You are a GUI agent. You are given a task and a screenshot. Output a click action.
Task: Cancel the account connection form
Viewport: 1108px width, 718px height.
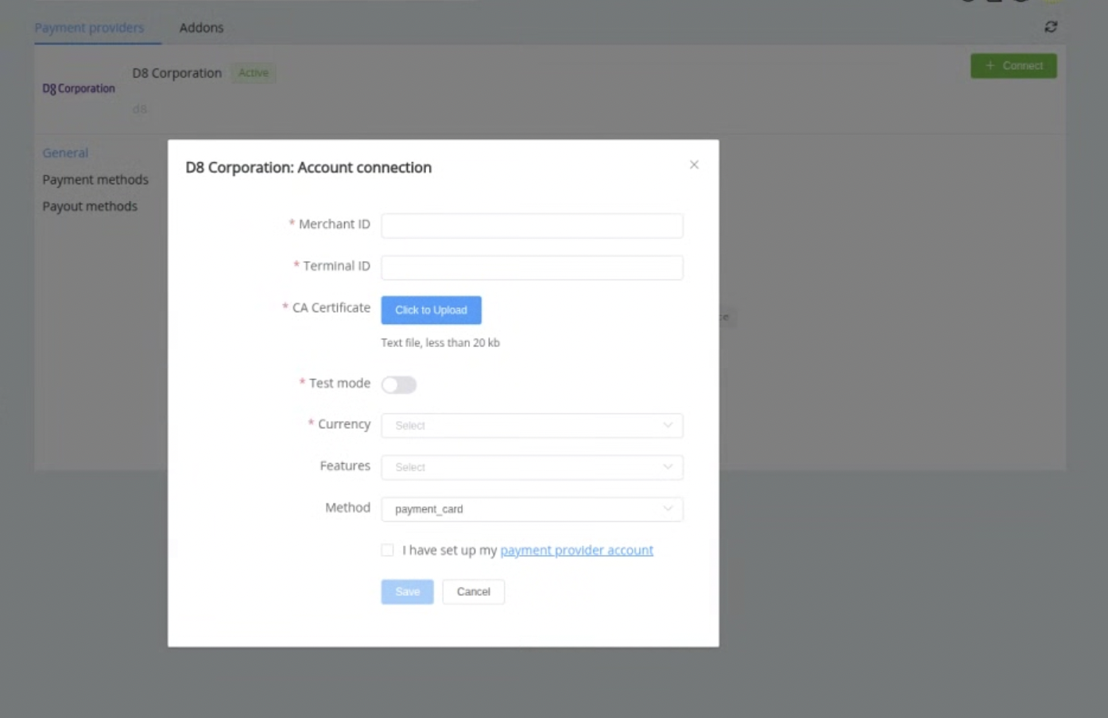[473, 592]
